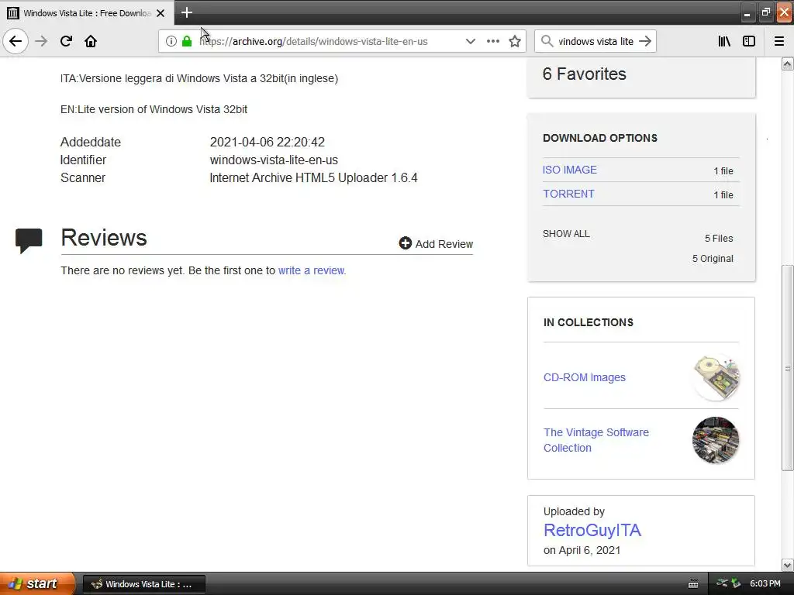Click the IN COLLECTIONS heading
The width and height of the screenshot is (794, 595).
[589, 323]
